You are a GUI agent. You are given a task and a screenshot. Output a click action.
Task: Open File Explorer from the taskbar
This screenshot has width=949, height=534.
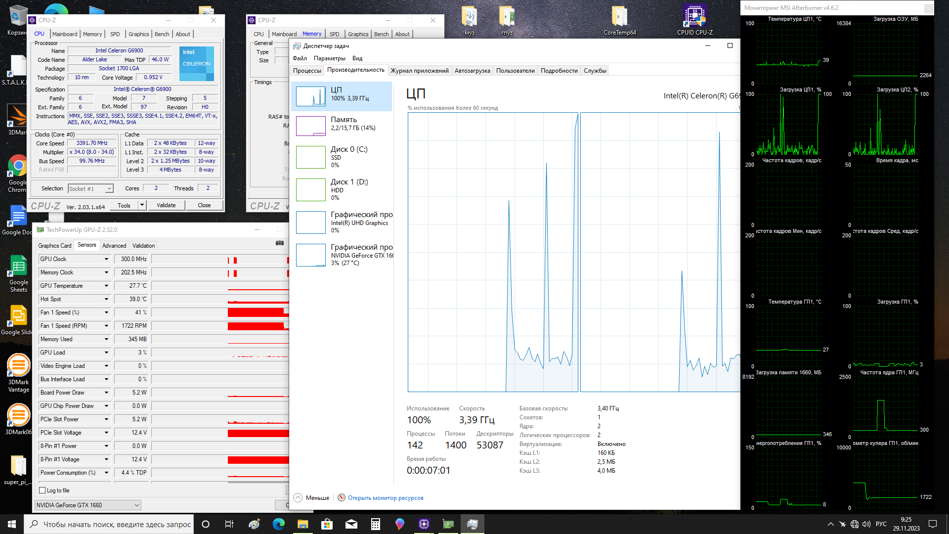tap(303, 524)
